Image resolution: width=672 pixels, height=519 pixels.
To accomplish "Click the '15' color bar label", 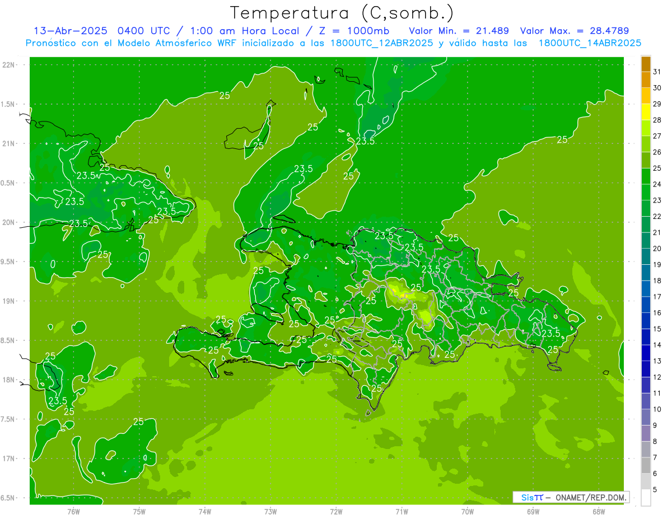I will pos(657,329).
